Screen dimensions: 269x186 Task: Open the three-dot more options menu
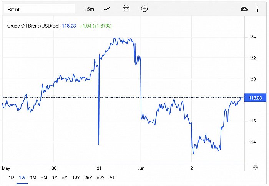coord(257,9)
